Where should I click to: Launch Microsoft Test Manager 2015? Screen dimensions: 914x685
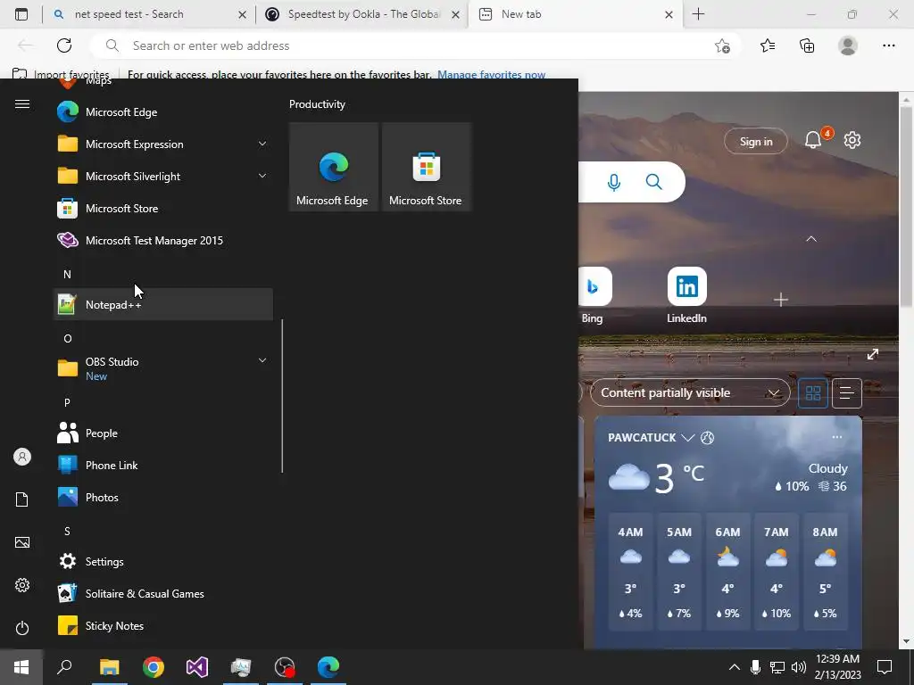click(x=163, y=240)
